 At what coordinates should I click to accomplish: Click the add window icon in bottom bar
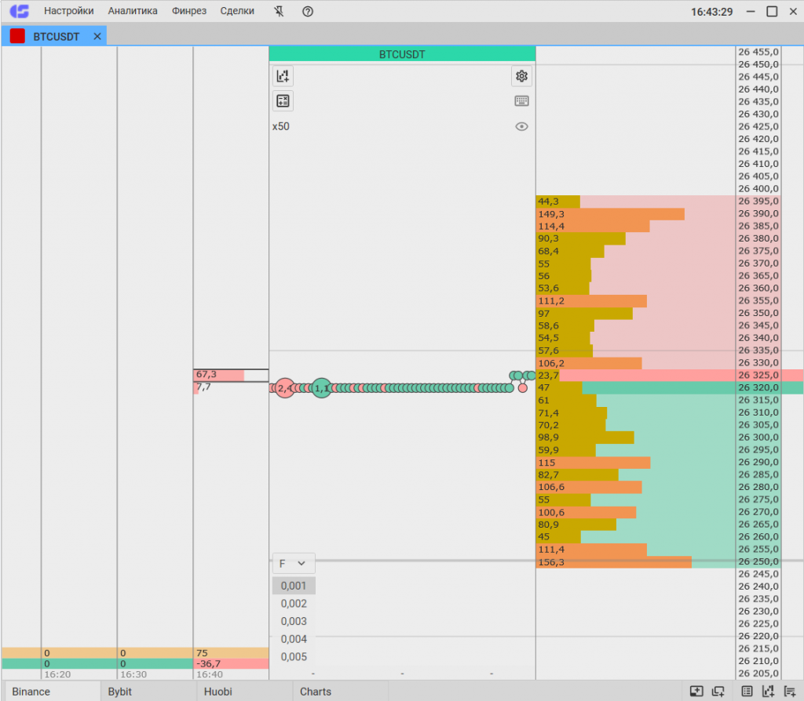pyautogui.click(x=696, y=691)
